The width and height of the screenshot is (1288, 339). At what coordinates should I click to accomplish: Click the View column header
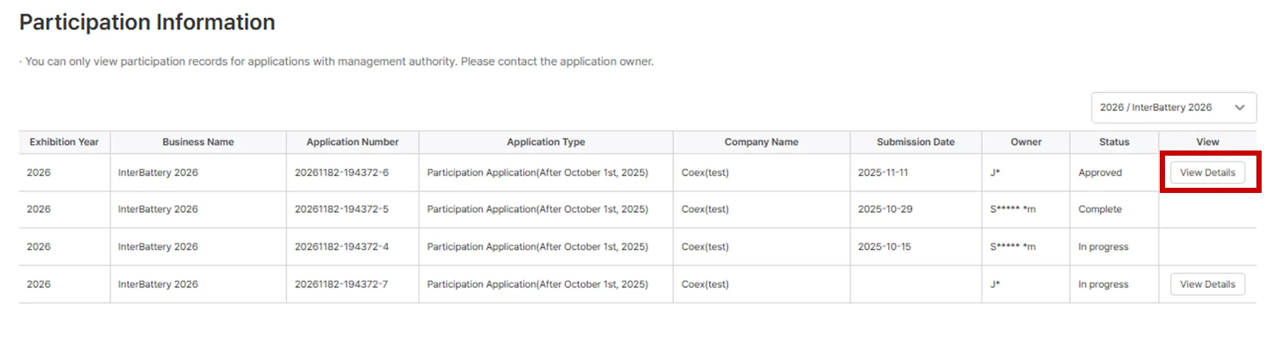[x=1207, y=142]
